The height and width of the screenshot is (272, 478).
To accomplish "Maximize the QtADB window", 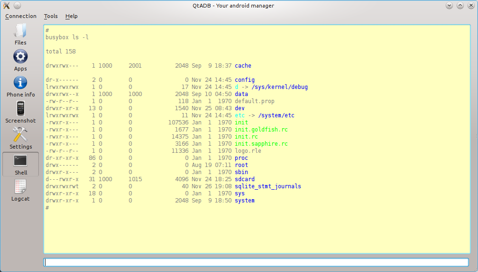I will point(460,6).
